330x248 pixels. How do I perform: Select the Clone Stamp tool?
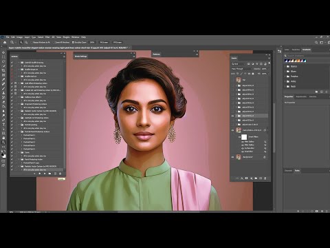[3, 93]
